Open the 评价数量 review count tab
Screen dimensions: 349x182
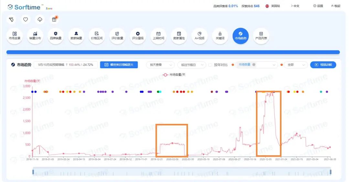(x=117, y=36)
